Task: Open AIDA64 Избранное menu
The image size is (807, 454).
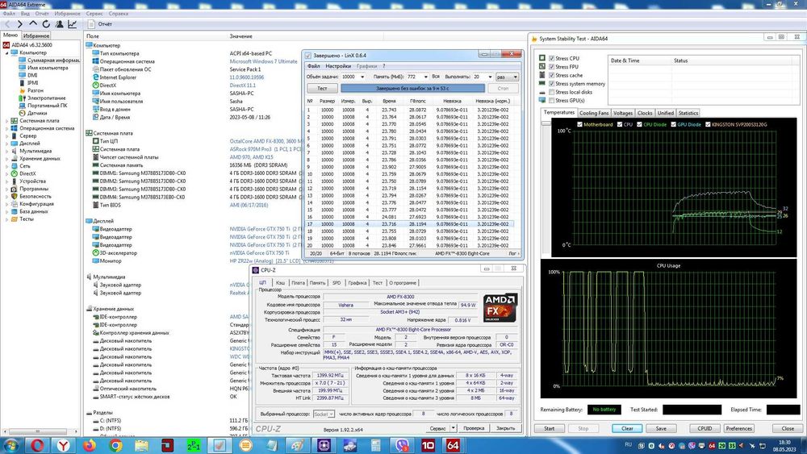Action: 67,14
